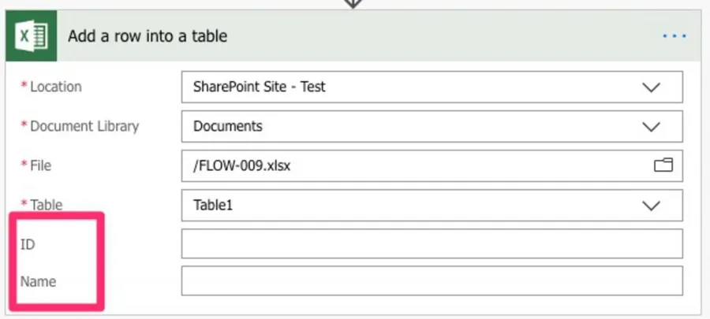The width and height of the screenshot is (710, 319).
Task: Click the File field label
Action: pyautogui.click(x=41, y=165)
